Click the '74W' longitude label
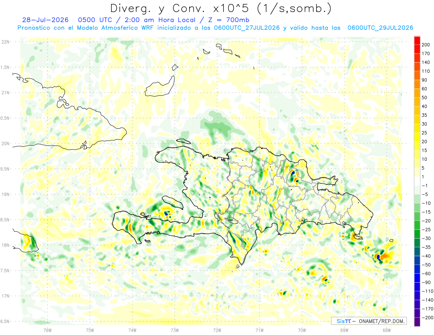Screen dimensions: 434x335 132,330
